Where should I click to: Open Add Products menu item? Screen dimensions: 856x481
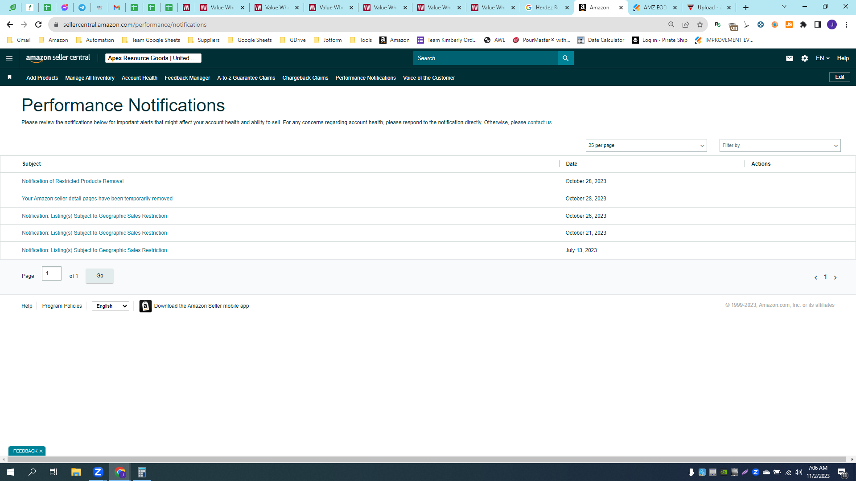tap(42, 78)
